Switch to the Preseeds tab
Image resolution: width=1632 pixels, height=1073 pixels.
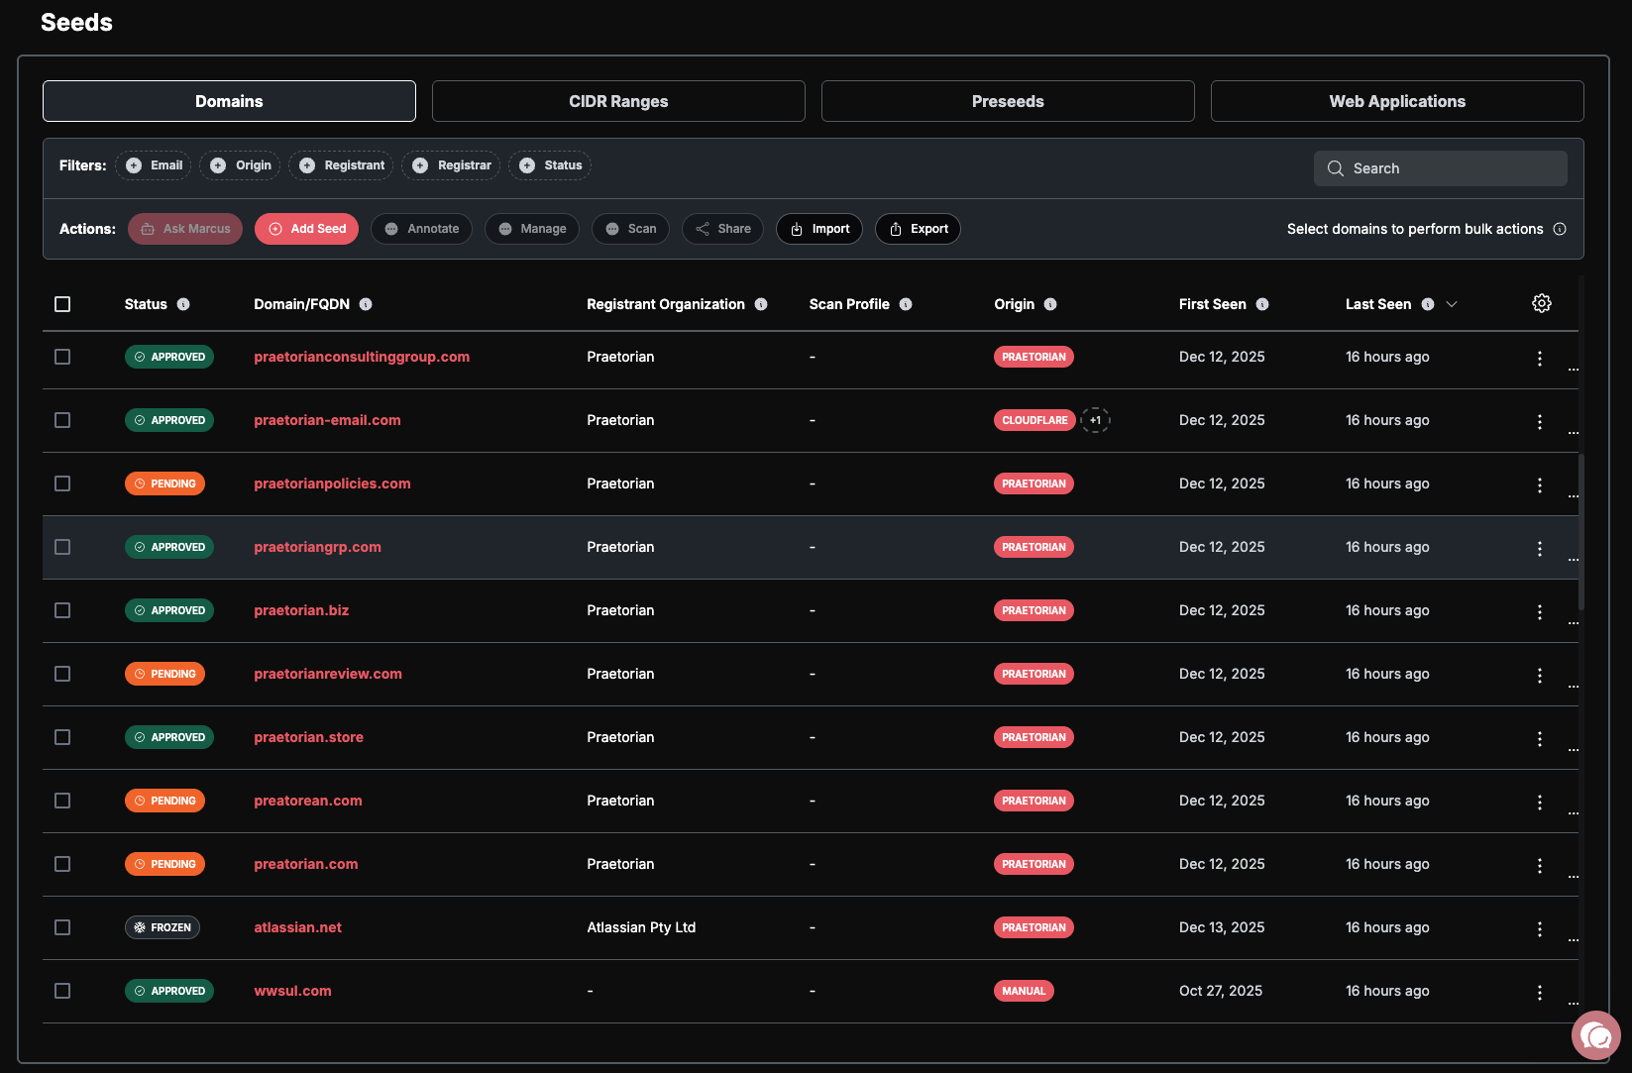(x=1008, y=101)
